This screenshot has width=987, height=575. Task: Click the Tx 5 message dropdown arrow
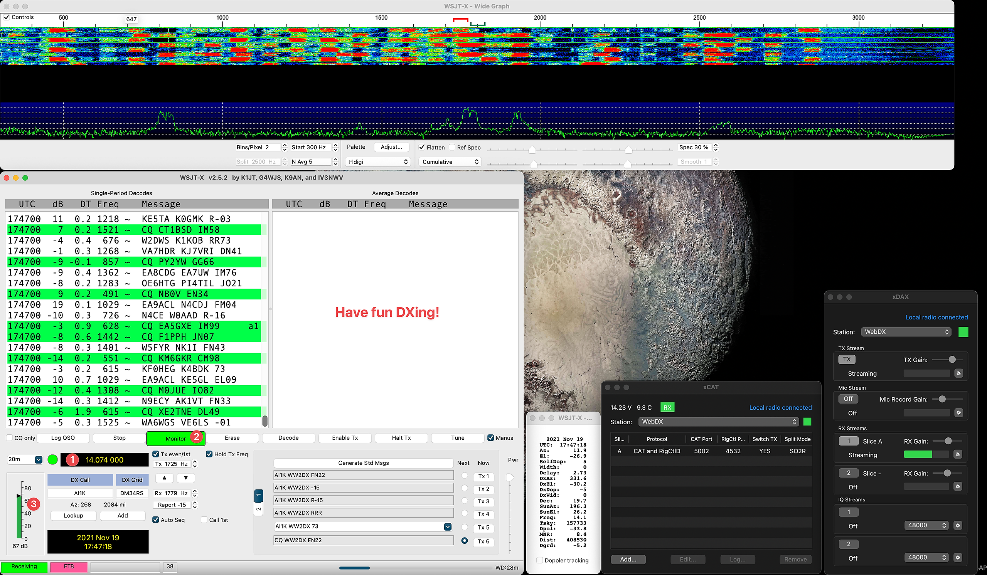pyautogui.click(x=447, y=526)
